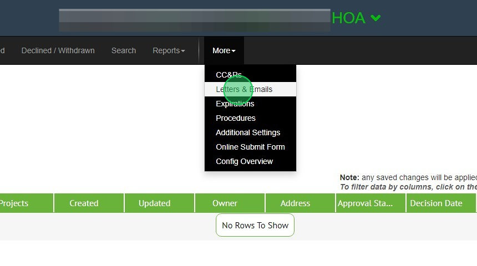477x266 pixels.
Task: Click the HOA title text
Action: click(348, 18)
